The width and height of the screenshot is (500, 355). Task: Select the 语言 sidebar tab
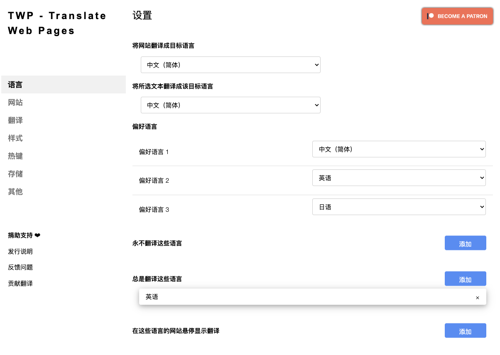click(x=64, y=85)
